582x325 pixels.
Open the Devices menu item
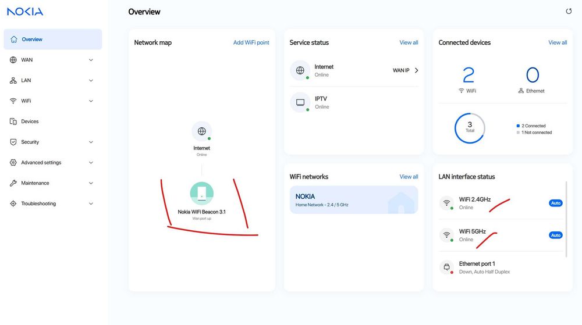53,122
